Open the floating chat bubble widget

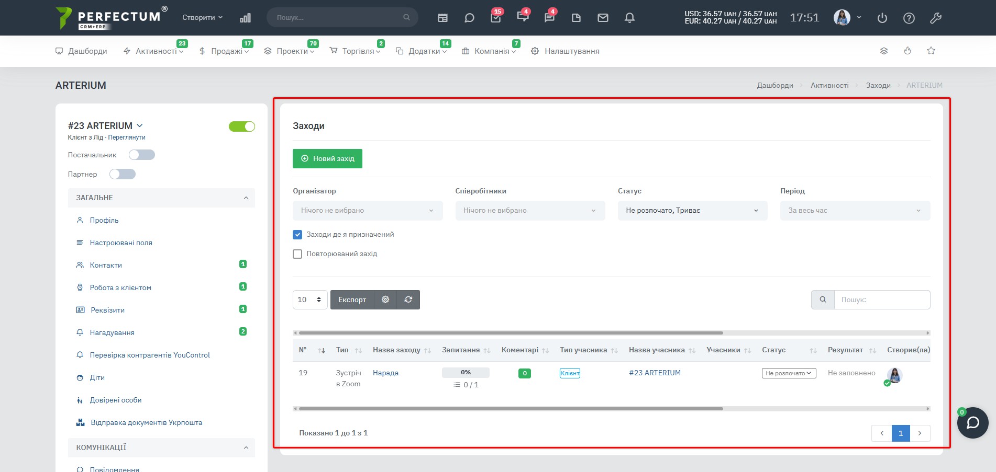point(972,422)
